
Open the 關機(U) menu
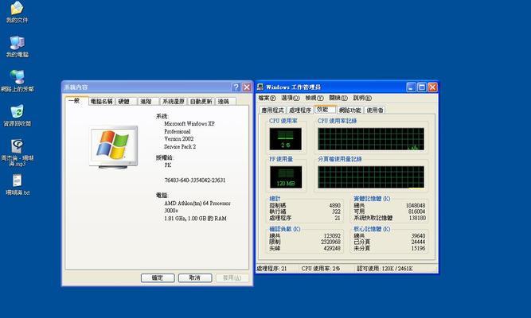click(338, 98)
